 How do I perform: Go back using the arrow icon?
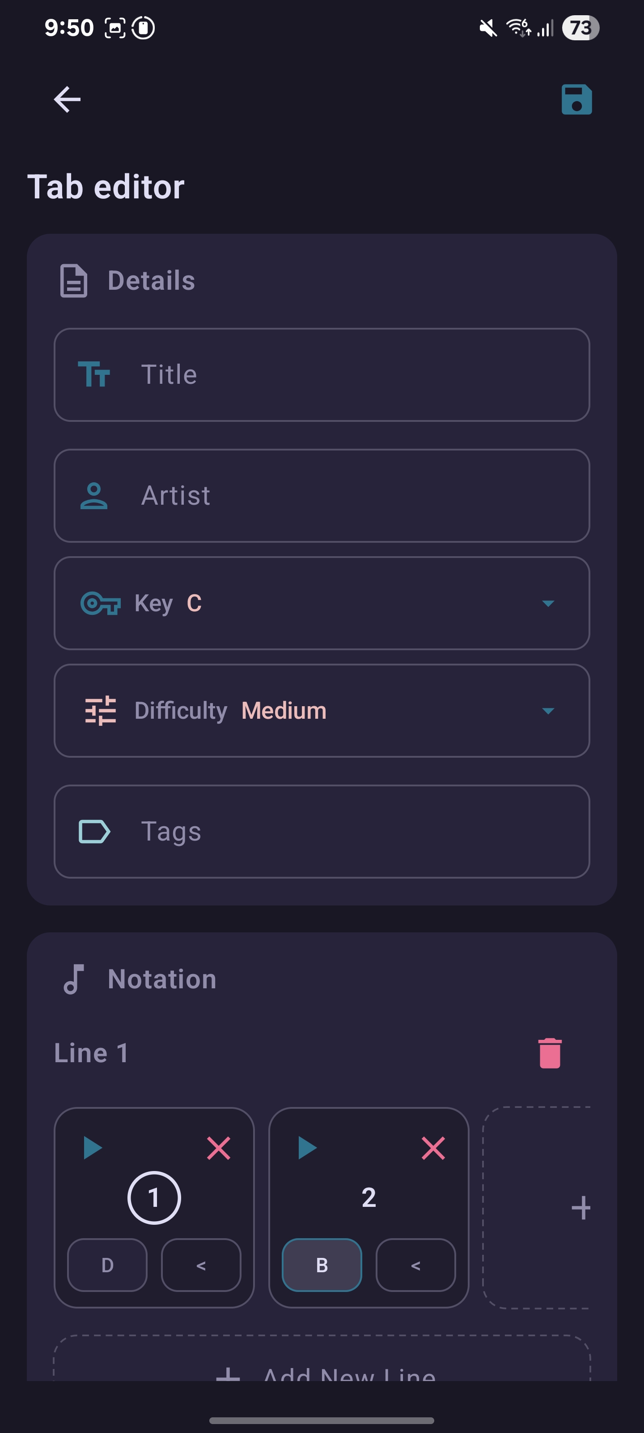pos(67,99)
